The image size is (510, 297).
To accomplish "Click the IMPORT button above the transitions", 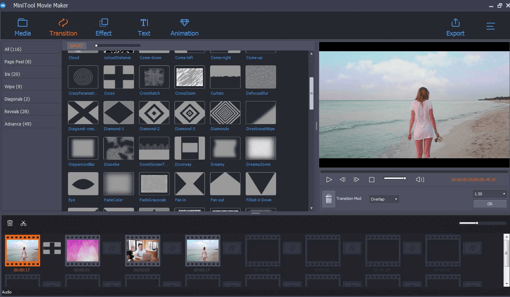I will 76,46.
